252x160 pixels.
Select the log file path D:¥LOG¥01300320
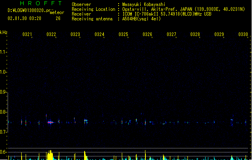tap(27, 10)
